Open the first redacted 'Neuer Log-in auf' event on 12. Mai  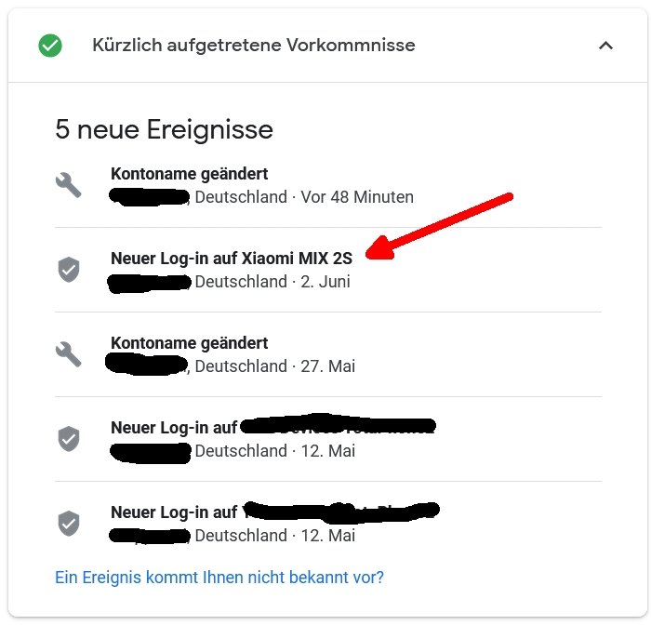click(x=328, y=439)
